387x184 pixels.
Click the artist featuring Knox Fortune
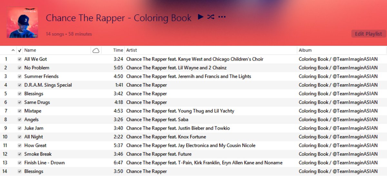click(166, 137)
